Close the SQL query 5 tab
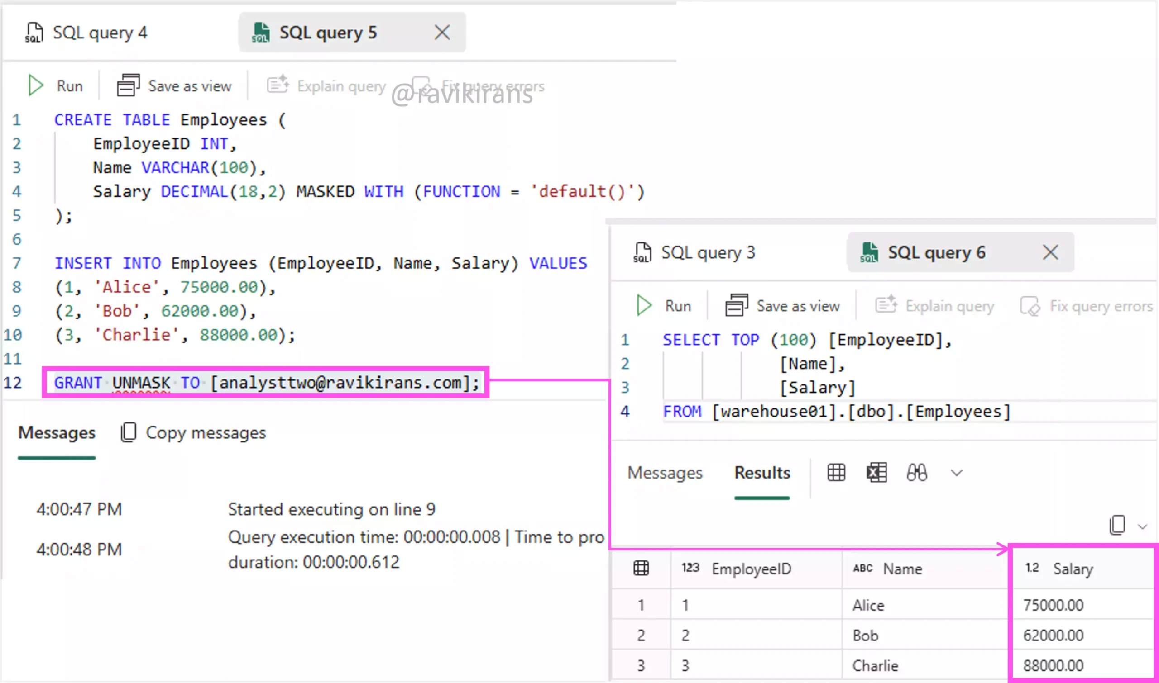 pos(442,33)
